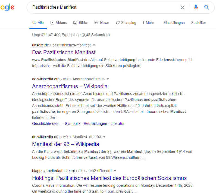Open Anarchopazifismus – Wikipedia result
This screenshot has width=216, height=193.
(x=70, y=86)
